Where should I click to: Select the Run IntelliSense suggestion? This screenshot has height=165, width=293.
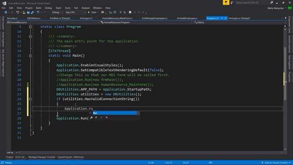pos(115,113)
